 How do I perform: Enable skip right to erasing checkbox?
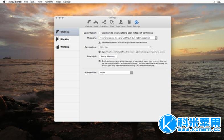click(x=100, y=33)
